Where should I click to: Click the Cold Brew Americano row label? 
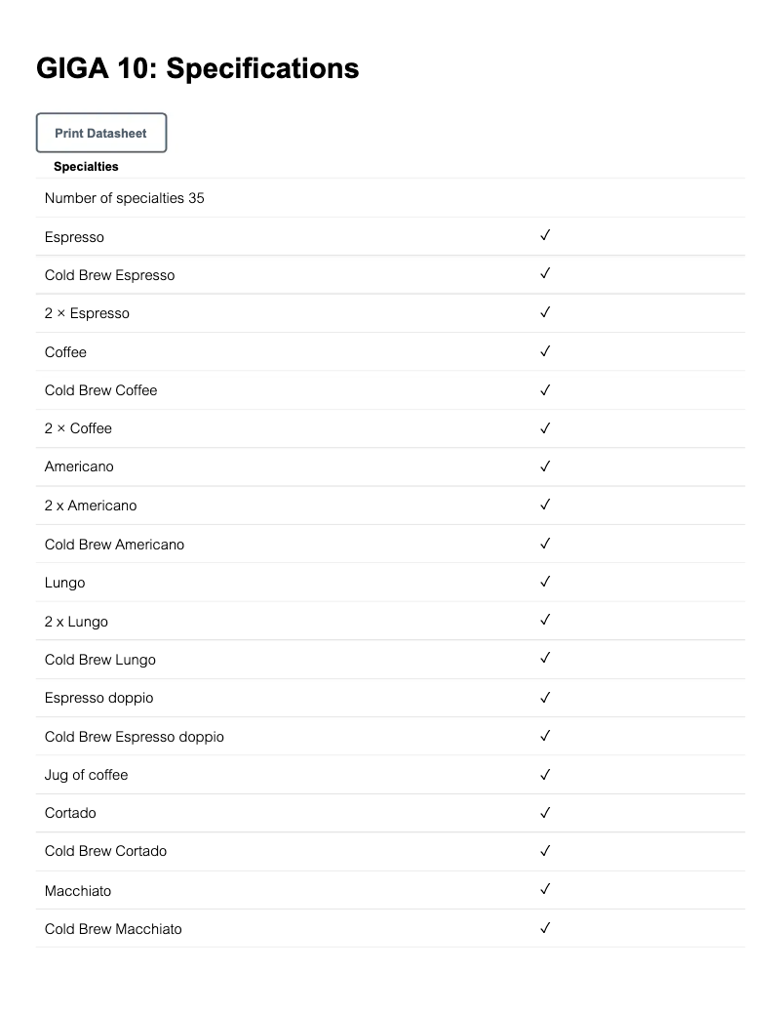(x=114, y=545)
